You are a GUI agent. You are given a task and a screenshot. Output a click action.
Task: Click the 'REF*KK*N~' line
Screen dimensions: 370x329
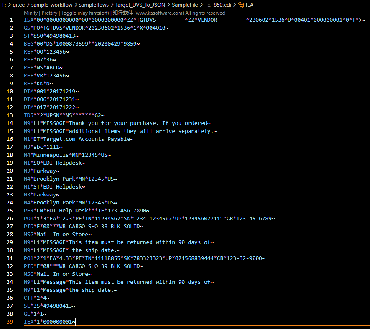[x=38, y=84]
